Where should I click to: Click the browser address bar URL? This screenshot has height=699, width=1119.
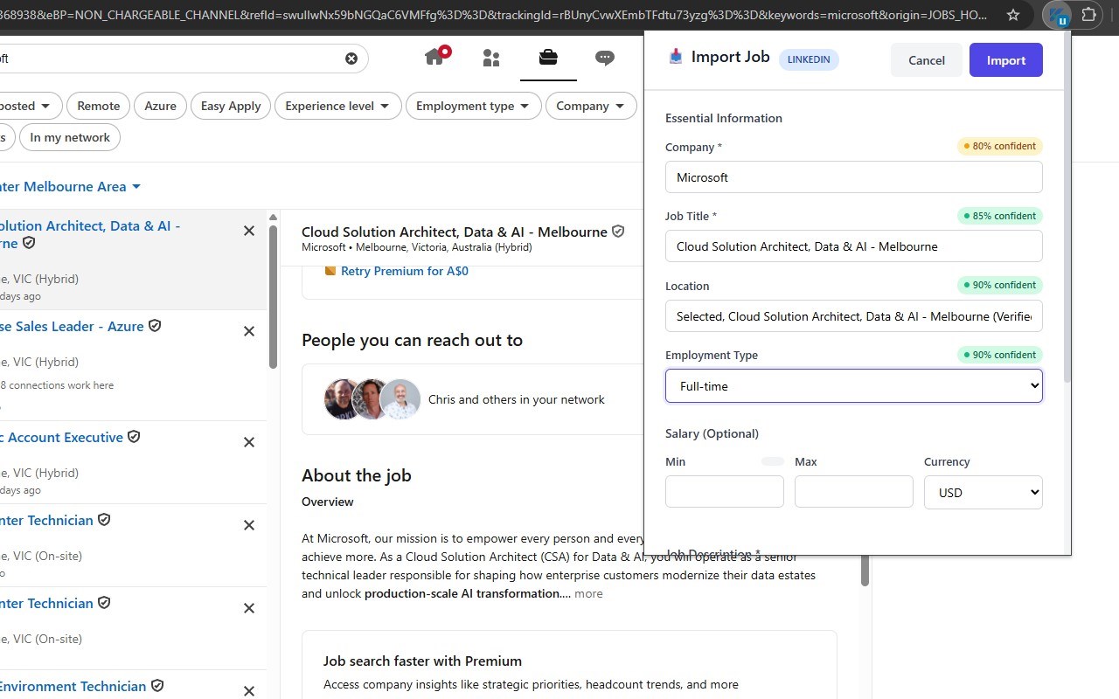point(494,15)
